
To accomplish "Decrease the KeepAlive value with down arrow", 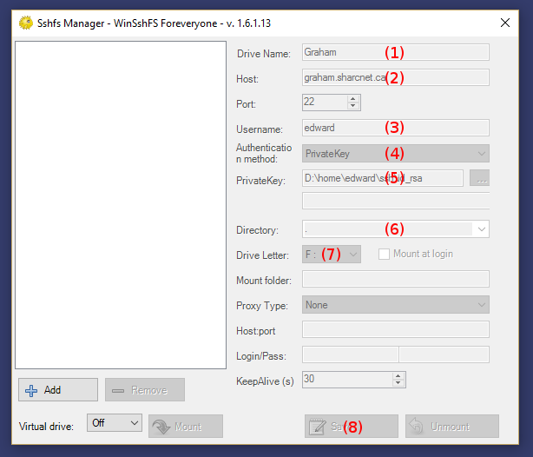I will tap(398, 383).
